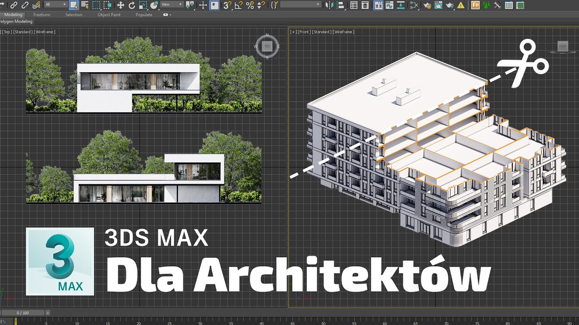Image resolution: width=579 pixels, height=325 pixels.
Task: Open Front viewport [+] general menu
Action: tap(293, 32)
